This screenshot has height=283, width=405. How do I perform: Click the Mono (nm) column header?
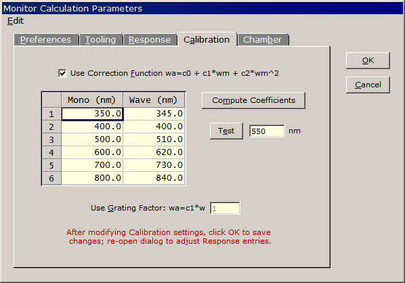(92, 100)
